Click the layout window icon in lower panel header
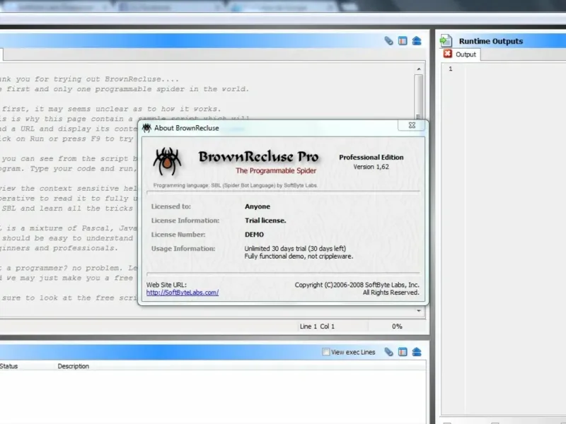This screenshot has width=566, height=424. pyautogui.click(x=403, y=352)
